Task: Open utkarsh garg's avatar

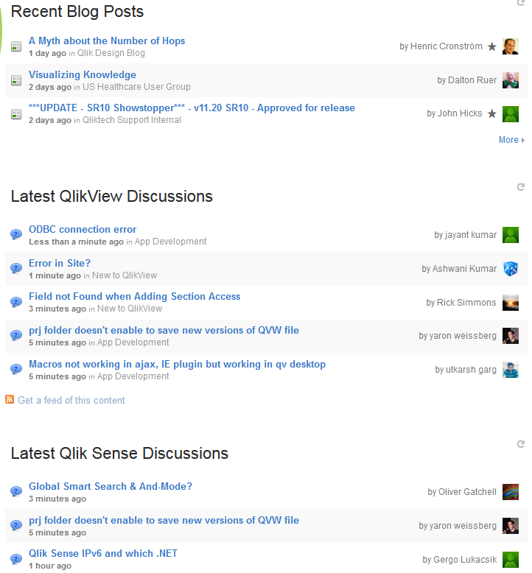Action: [x=511, y=370]
